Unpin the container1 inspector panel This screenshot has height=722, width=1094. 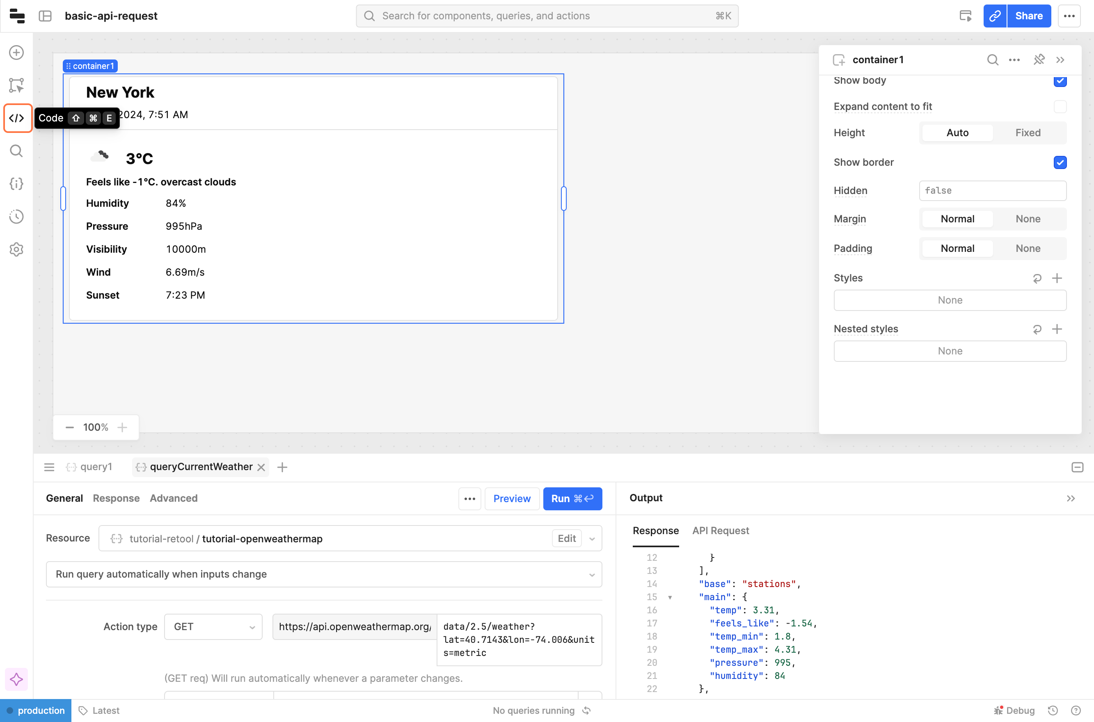point(1039,60)
